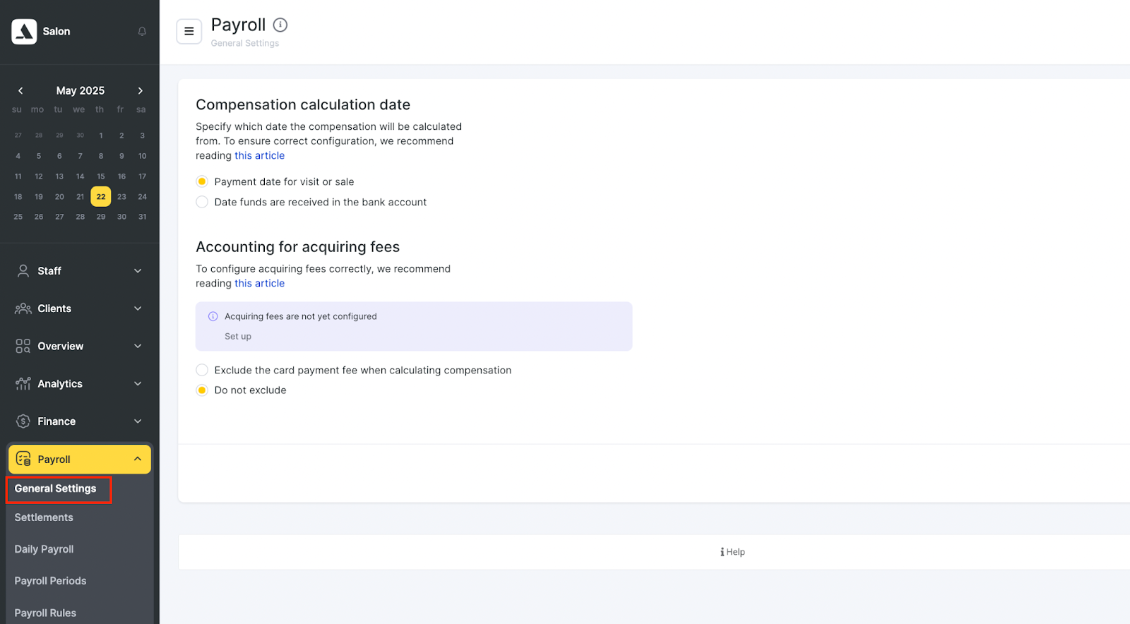
Task: Click Set up for acquiring fees
Action: click(x=238, y=337)
